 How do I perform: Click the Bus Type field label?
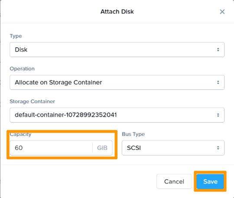(133, 134)
